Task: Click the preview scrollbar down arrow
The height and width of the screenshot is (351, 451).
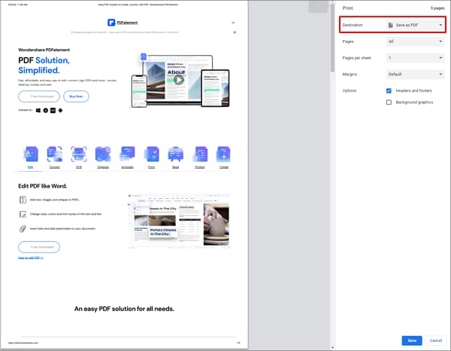Action: pos(332,347)
